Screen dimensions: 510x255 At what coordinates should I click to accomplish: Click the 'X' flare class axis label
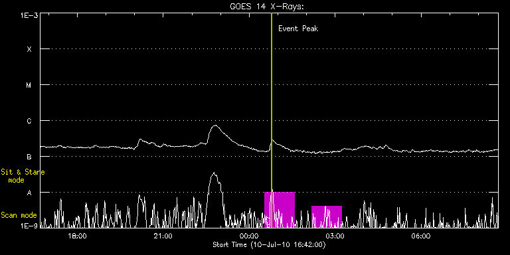(x=29, y=49)
